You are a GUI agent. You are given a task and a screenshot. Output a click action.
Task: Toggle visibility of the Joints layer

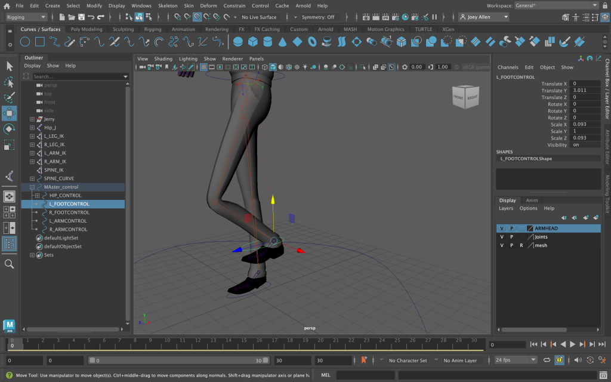tap(502, 237)
